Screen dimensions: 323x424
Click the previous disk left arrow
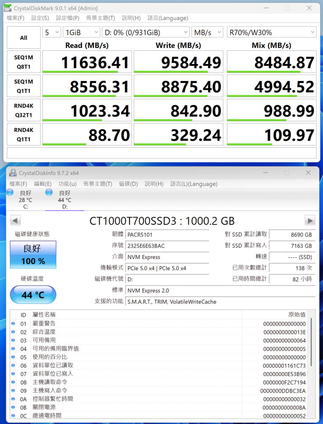coord(15,220)
